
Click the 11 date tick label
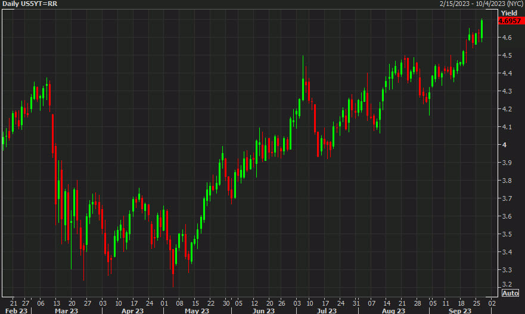(x=446, y=303)
